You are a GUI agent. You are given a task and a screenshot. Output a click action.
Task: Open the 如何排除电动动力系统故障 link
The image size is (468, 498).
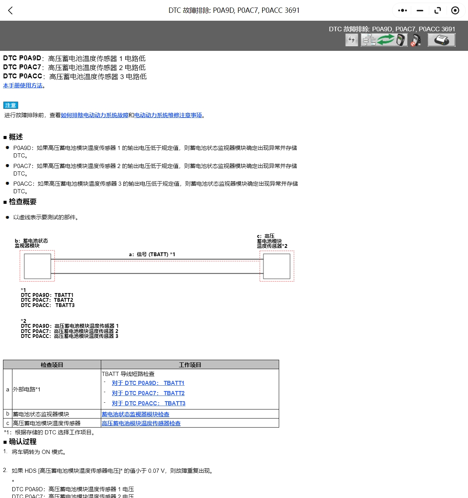click(95, 115)
